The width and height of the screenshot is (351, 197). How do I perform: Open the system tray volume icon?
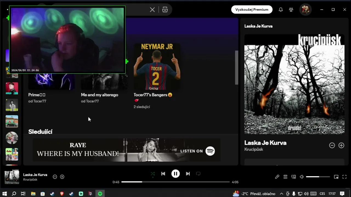click(x=306, y=194)
